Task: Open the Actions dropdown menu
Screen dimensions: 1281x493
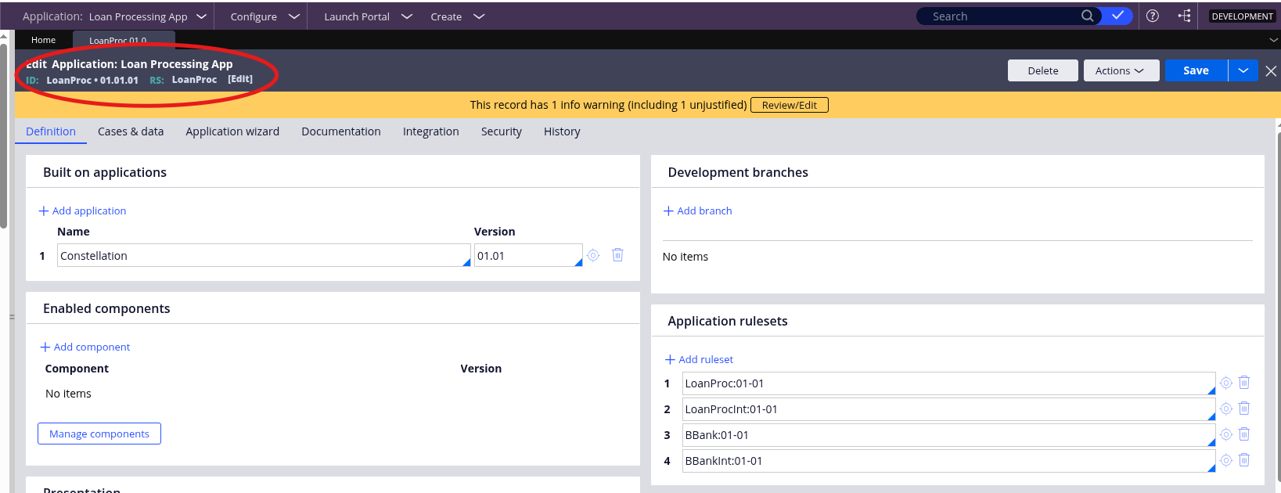Action: point(1119,70)
